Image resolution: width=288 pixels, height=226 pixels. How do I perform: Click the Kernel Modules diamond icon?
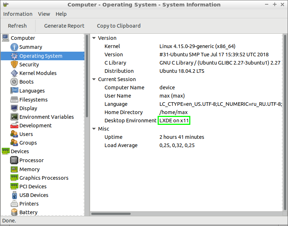[14, 73]
